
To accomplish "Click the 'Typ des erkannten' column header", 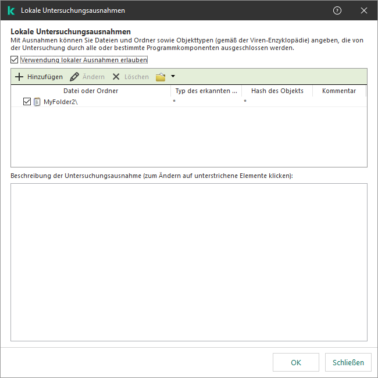I will click(206, 91).
